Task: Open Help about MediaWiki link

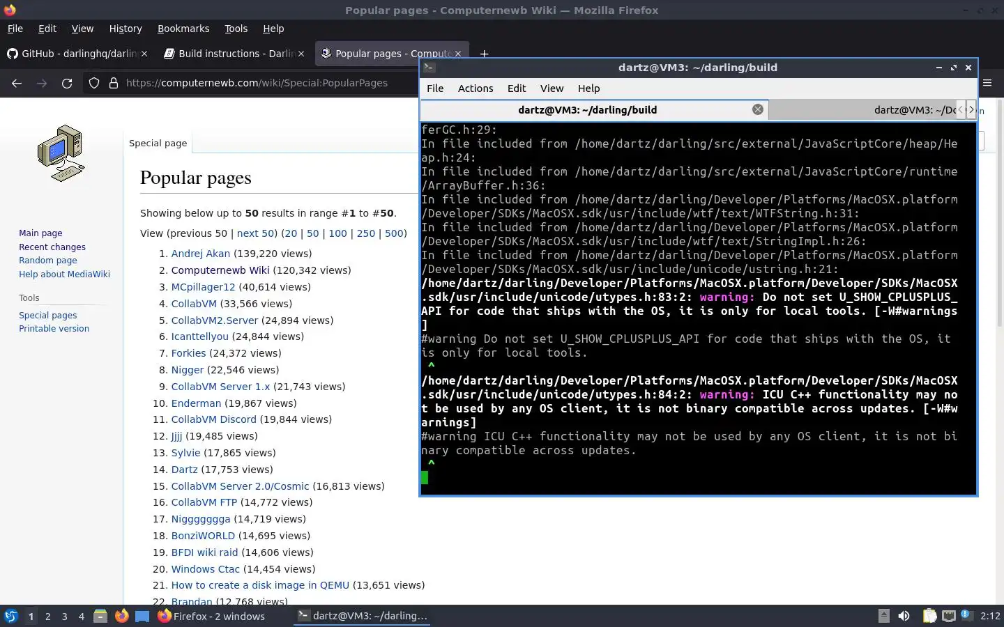Action: pyautogui.click(x=64, y=274)
